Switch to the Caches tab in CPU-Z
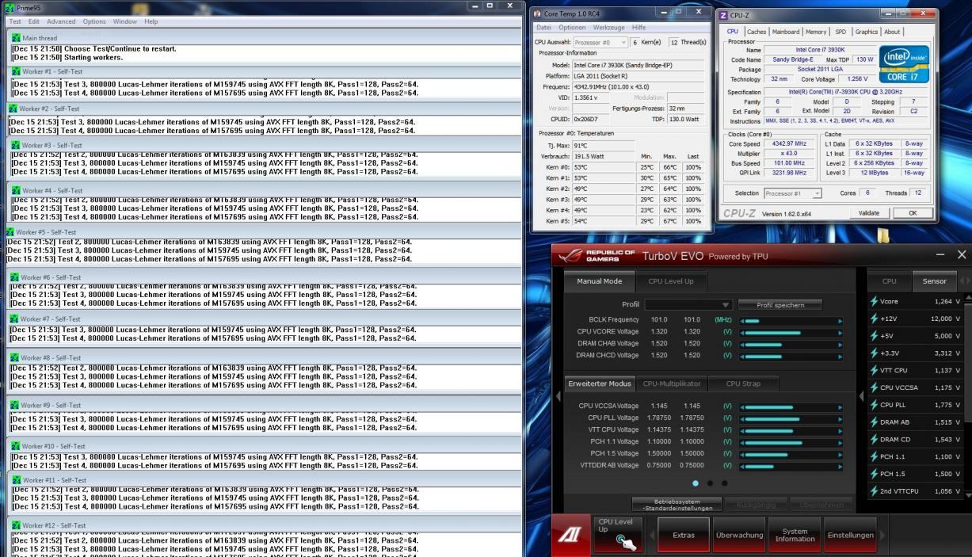The width and height of the screenshot is (972, 557). [757, 32]
